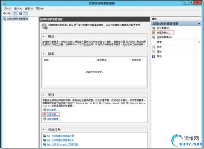
Task: Open the 操作(A) menu
Action: point(18,9)
